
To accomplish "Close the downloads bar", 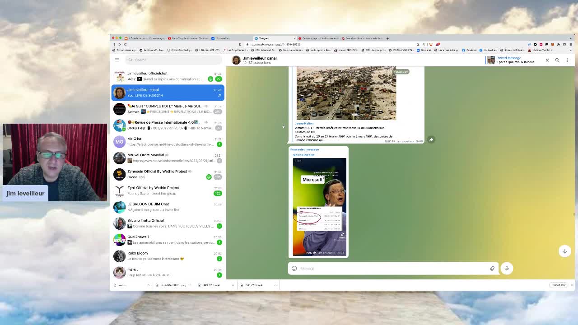I will [x=571, y=285].
